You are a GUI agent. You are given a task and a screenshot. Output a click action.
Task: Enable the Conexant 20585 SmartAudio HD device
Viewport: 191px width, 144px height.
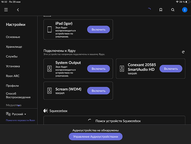[x=171, y=69]
